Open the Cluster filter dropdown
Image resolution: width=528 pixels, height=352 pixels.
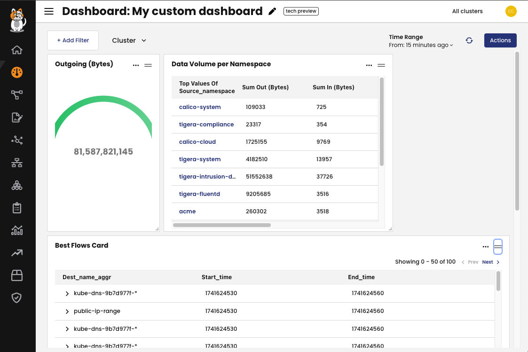pyautogui.click(x=129, y=40)
